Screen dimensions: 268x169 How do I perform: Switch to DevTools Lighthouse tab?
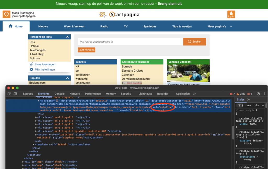(x=145, y=94)
